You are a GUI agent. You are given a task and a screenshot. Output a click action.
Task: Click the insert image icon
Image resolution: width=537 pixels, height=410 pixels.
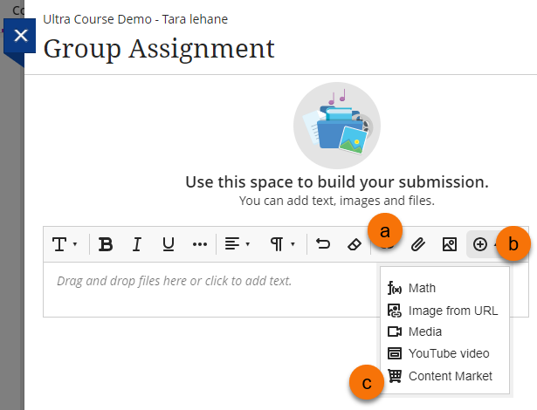click(449, 244)
